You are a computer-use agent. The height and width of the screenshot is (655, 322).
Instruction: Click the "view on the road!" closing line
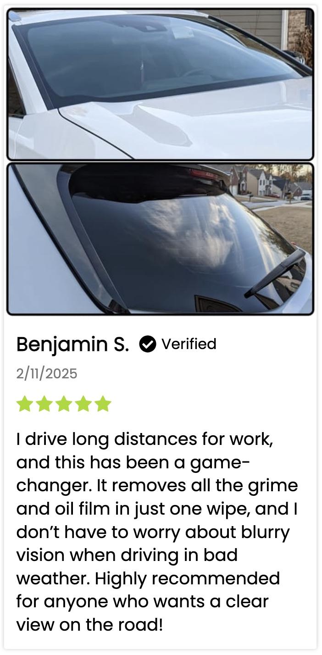tap(89, 625)
